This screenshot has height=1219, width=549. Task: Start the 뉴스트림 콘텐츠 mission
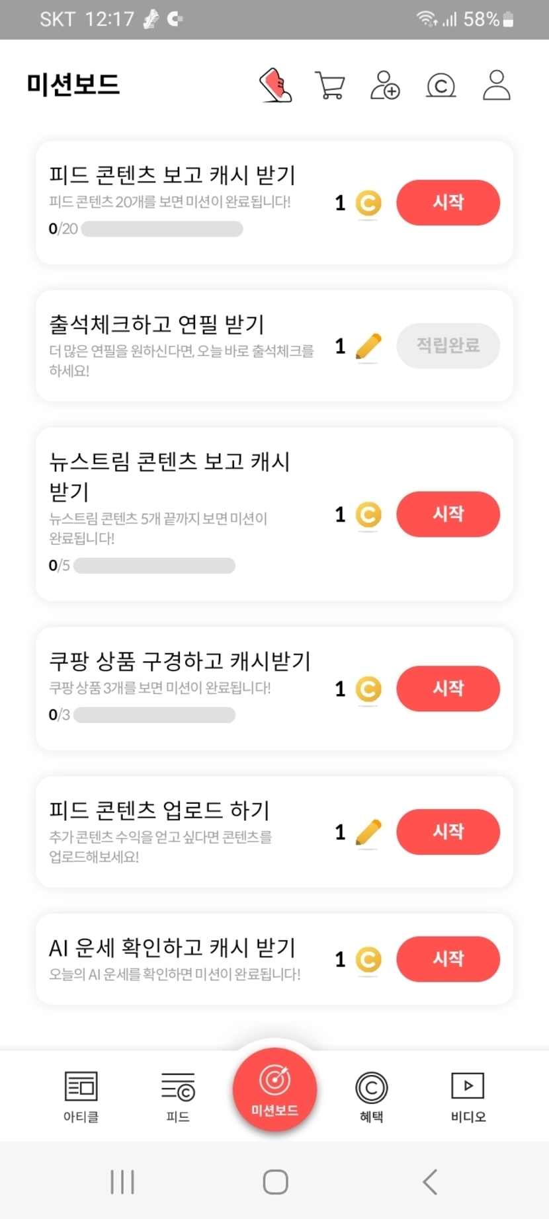pyautogui.click(x=448, y=514)
